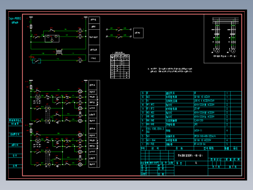Pick the transformer symbol in the upper control circuit
The width and height of the screenshot is (253, 190).
coord(59,52)
